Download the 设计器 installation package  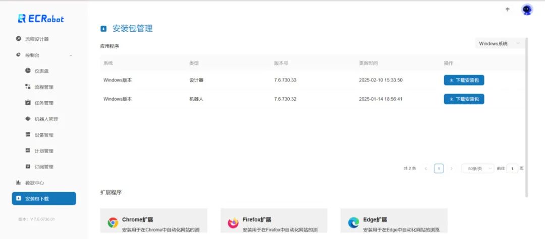point(464,80)
